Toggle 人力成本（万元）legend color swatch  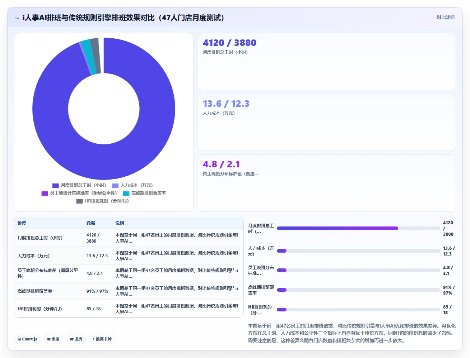point(115,185)
